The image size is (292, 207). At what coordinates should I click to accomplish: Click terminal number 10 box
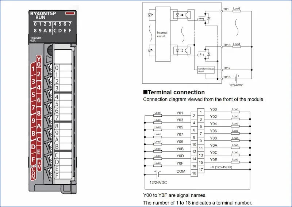(x=194, y=144)
